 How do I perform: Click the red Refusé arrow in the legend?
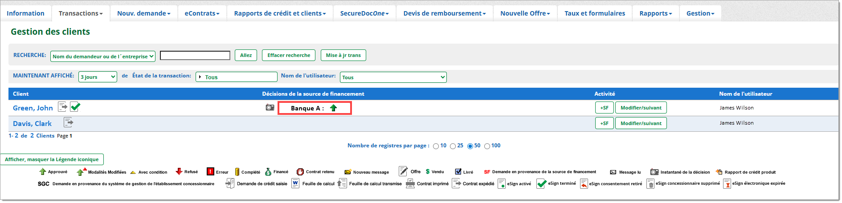point(179,172)
